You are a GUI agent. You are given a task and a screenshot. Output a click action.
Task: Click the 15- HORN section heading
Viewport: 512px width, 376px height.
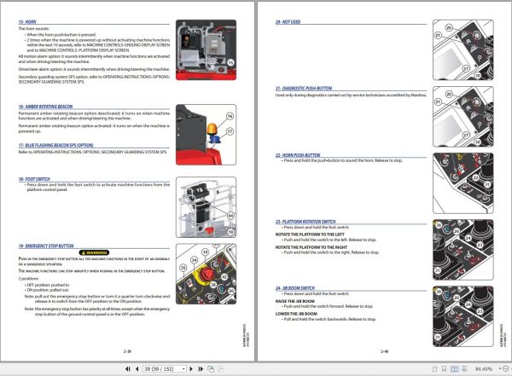point(27,22)
